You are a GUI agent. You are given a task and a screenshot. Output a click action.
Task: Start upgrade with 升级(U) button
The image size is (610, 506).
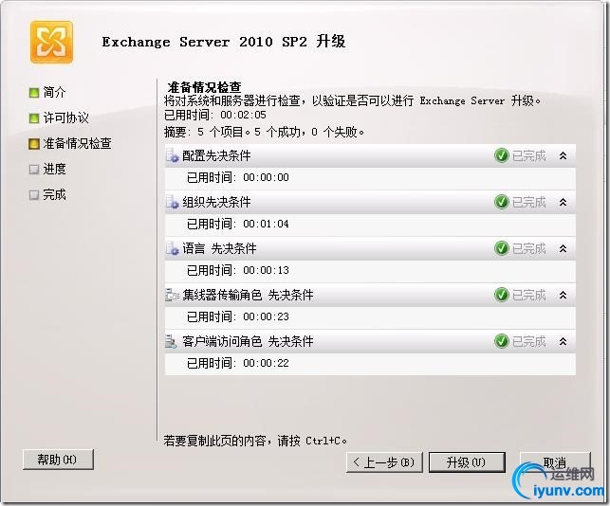(x=467, y=462)
